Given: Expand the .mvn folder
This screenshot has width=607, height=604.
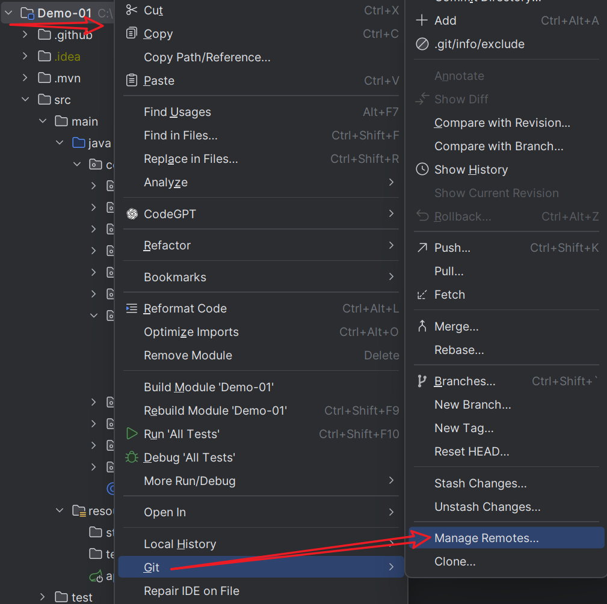Looking at the screenshot, I should click(25, 78).
